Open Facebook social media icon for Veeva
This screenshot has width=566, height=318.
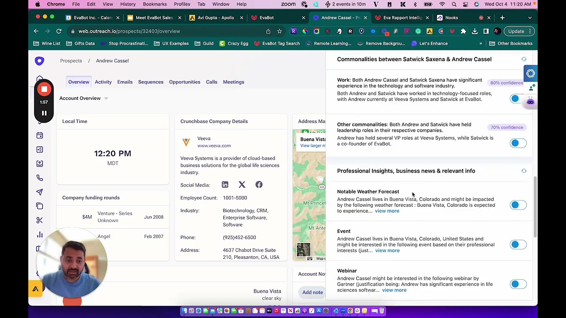pos(259,185)
